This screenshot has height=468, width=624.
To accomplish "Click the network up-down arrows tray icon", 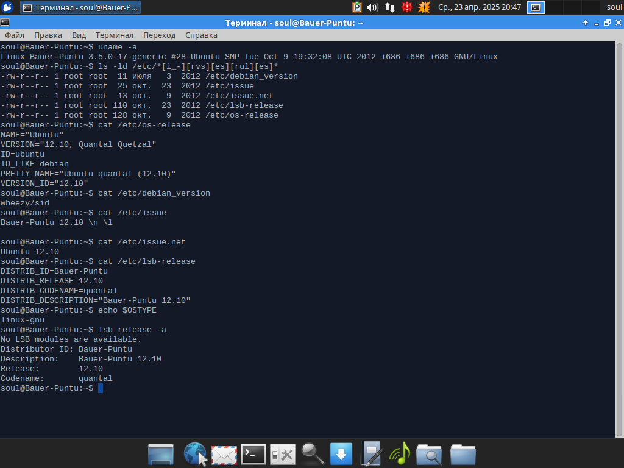I will pyautogui.click(x=390, y=7).
